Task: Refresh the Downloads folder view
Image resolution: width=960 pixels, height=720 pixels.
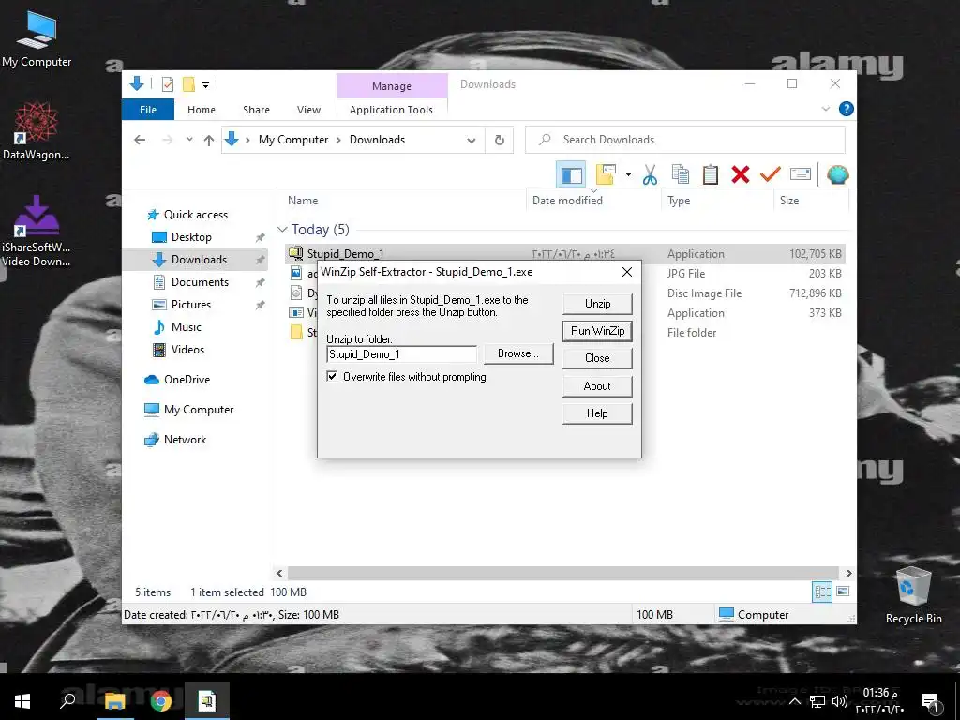Action: click(499, 141)
